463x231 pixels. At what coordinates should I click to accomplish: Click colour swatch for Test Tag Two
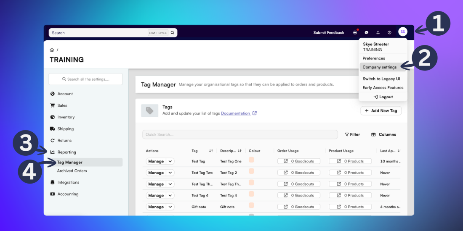coord(251,171)
